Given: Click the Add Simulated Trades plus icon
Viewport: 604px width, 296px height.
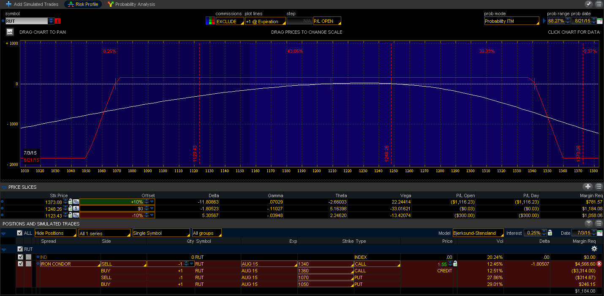Looking at the screenshot, I should pos(9,4).
